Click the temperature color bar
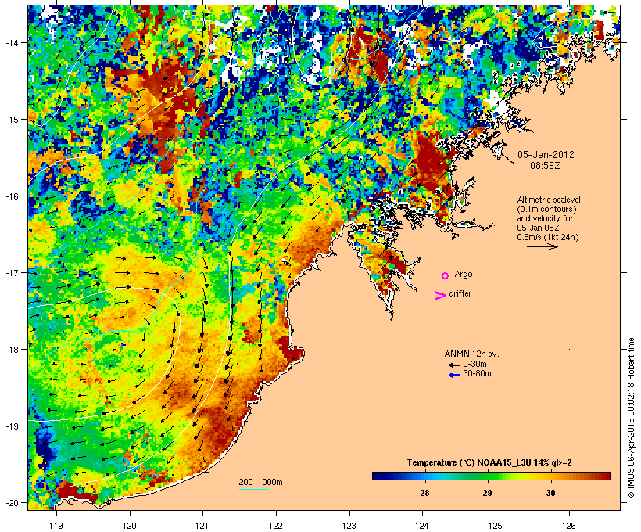 pos(491,476)
